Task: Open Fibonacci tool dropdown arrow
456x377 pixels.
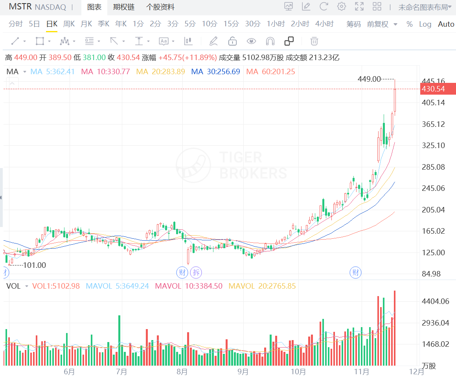Action: (x=99, y=41)
